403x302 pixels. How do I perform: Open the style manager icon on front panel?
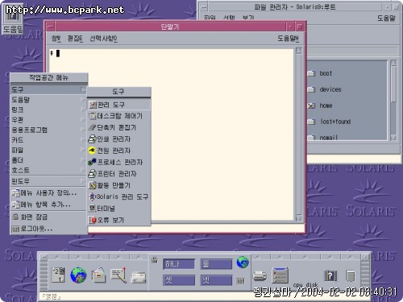280,275
